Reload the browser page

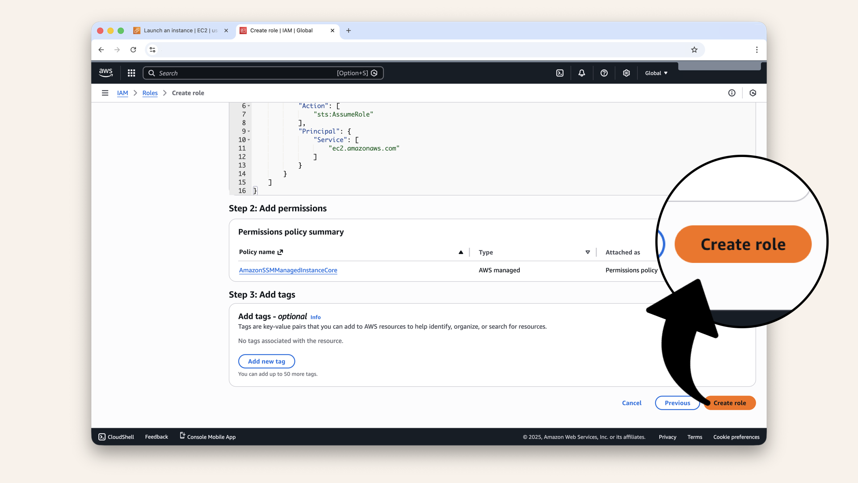133,50
